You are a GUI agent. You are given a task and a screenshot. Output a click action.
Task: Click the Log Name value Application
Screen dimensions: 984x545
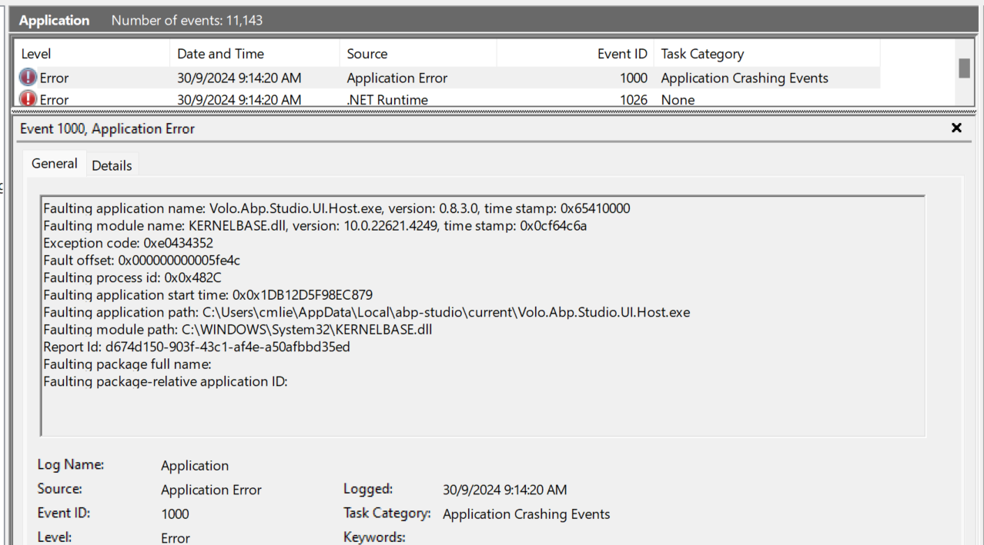pyautogui.click(x=195, y=466)
